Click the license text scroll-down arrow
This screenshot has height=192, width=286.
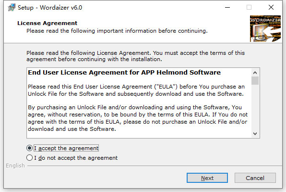click(x=255, y=134)
